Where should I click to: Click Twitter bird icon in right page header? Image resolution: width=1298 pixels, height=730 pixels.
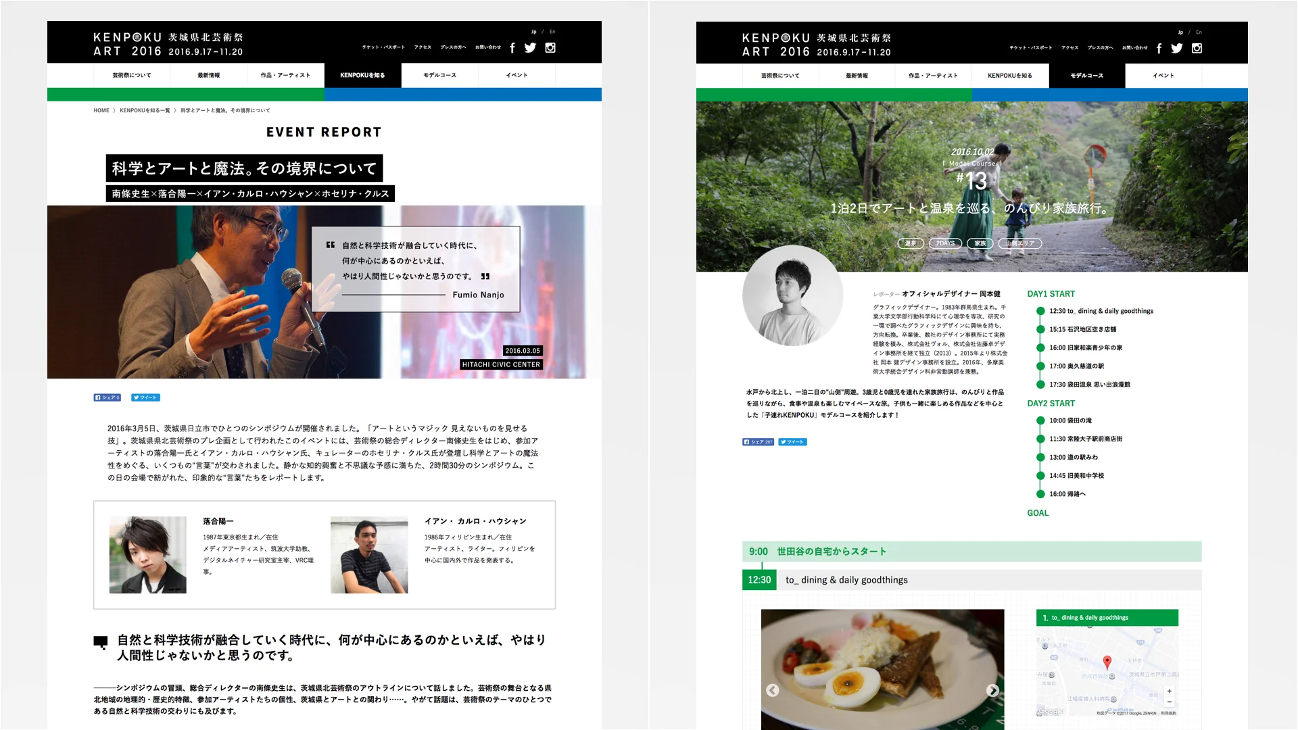tap(1177, 49)
